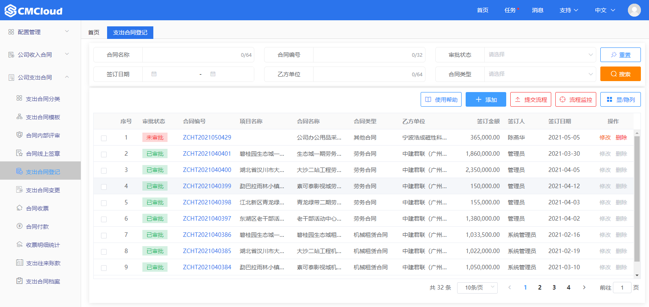Focus the 乙方单位 input field
The height and width of the screenshot is (307, 649).
click(x=369, y=74)
